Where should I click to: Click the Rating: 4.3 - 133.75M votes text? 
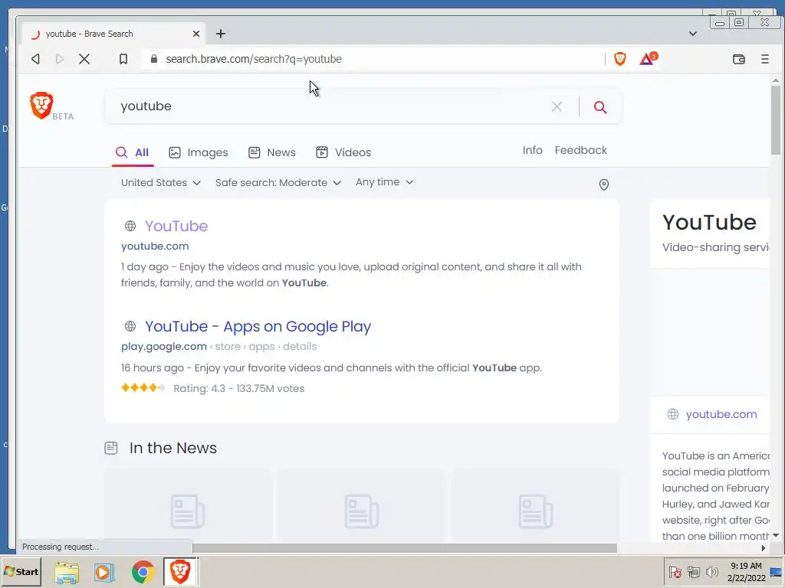pos(239,388)
